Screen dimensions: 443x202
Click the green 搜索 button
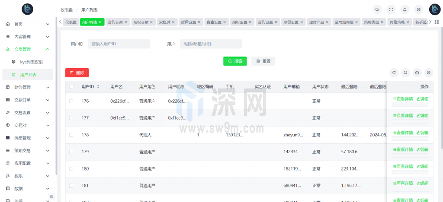[x=235, y=61]
